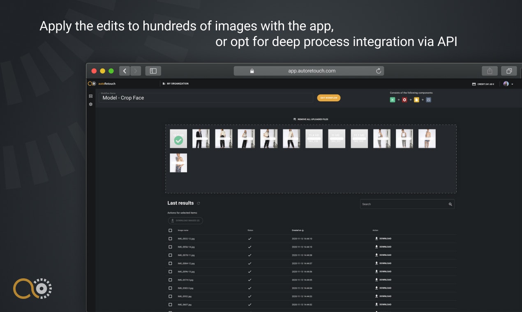Screen dimensions: 522x312
Task: Select all results via the header checkbox
Action: click(x=170, y=230)
